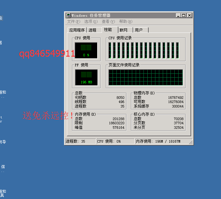The width and height of the screenshot is (221, 199).
Task: Click the 峰值 label
Action: pos(78,128)
